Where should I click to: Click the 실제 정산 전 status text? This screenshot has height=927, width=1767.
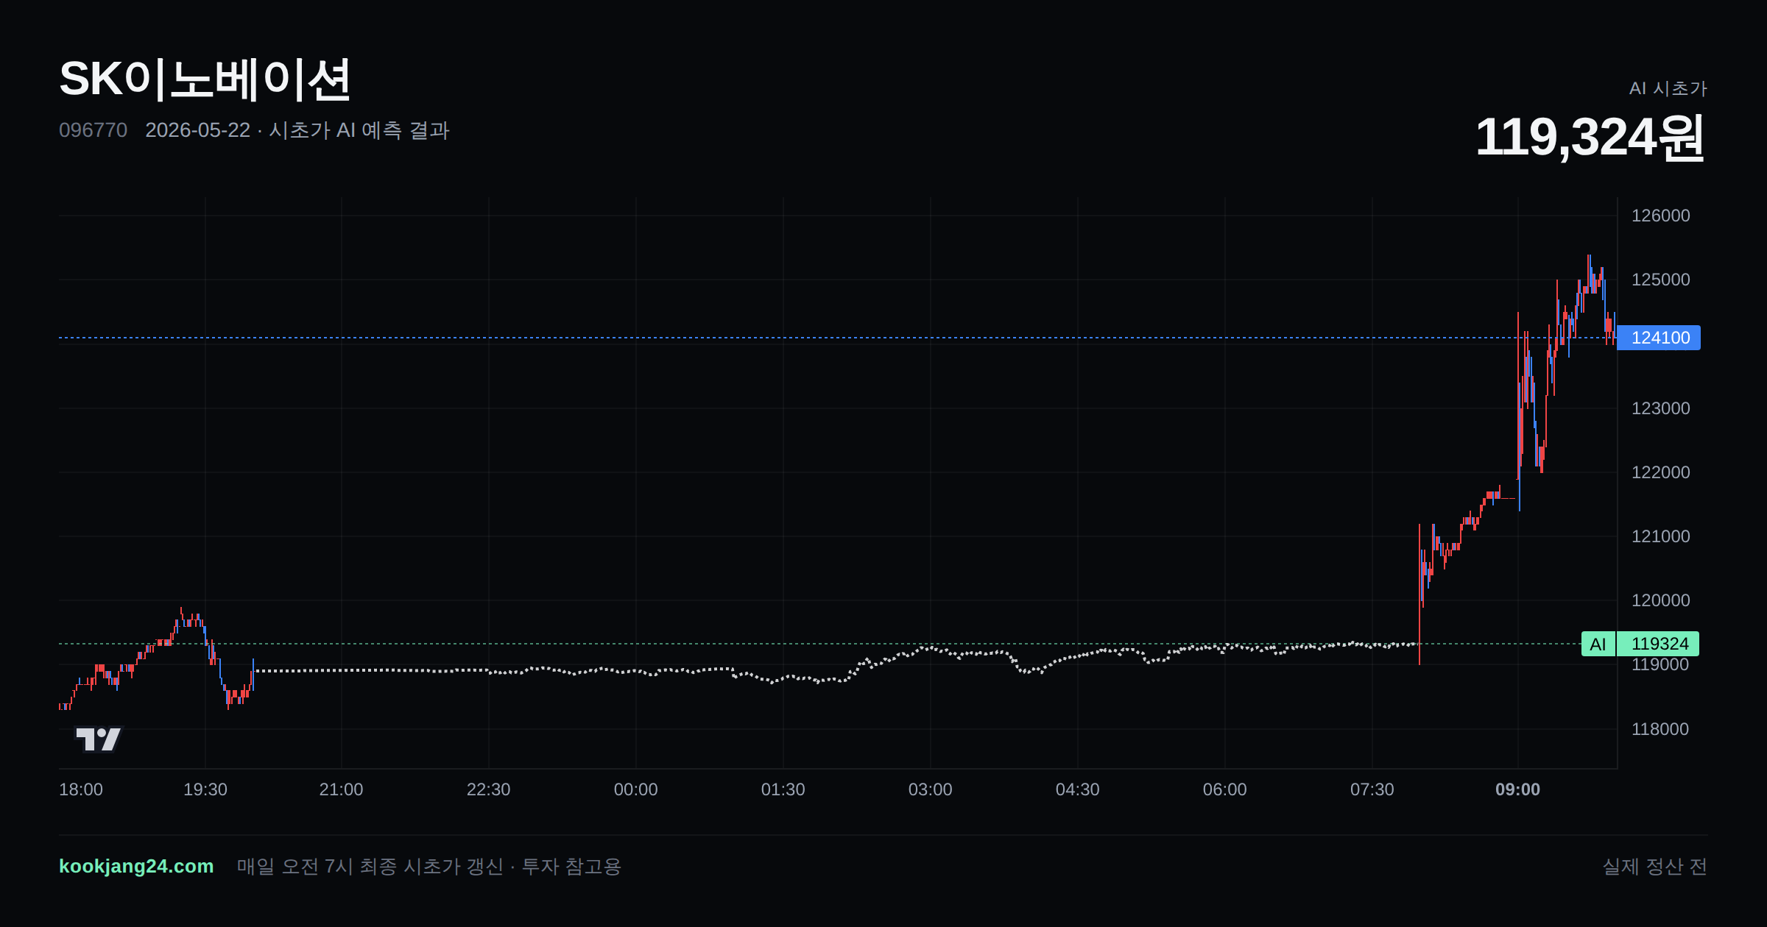[x=1654, y=866]
